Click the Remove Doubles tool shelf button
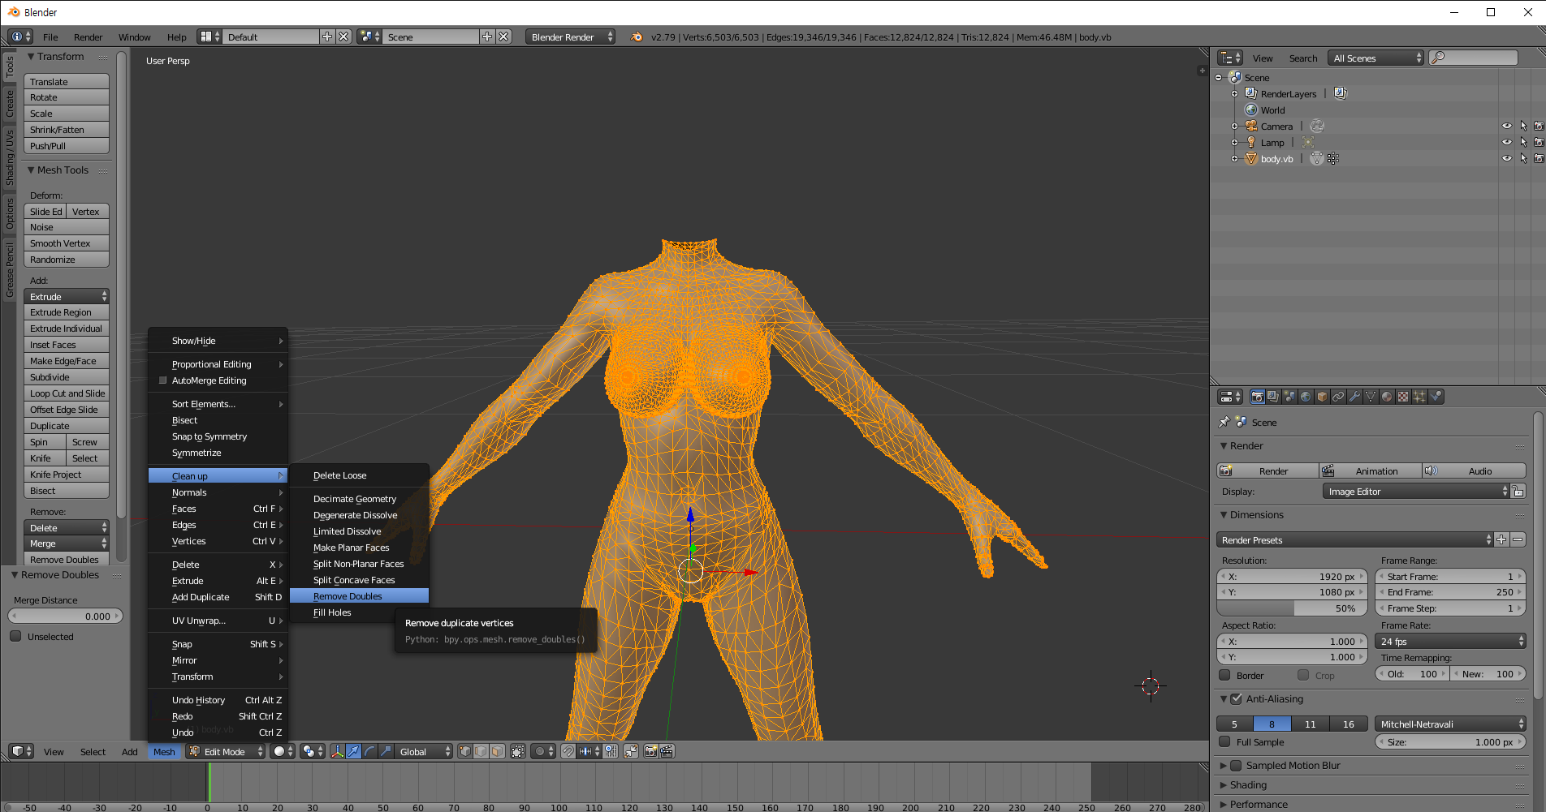This screenshot has height=812, width=1546. coord(67,559)
